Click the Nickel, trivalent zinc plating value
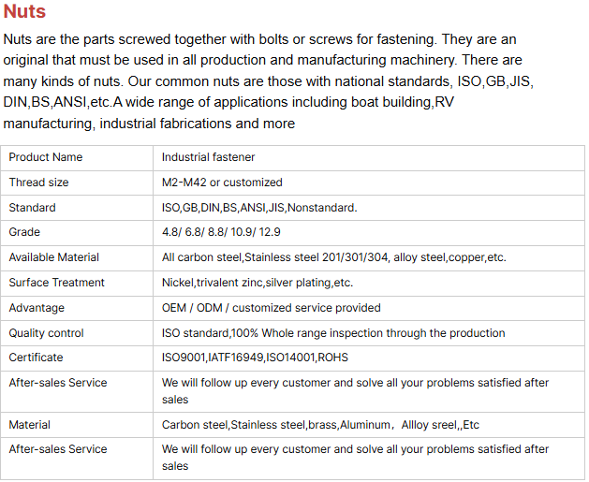The width and height of the screenshot is (589, 482). click(x=258, y=283)
